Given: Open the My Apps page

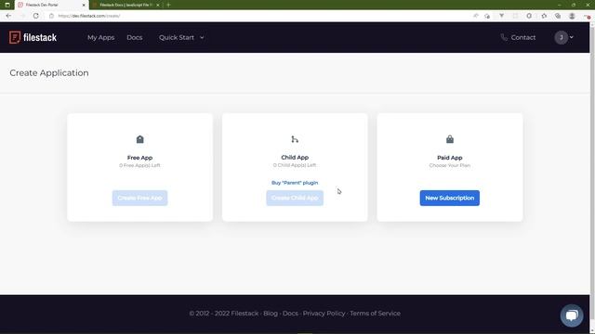Looking at the screenshot, I should tap(100, 37).
